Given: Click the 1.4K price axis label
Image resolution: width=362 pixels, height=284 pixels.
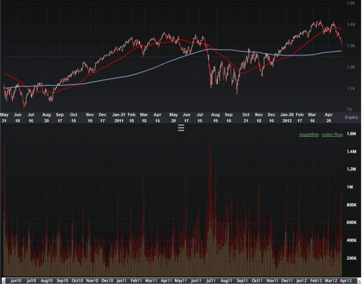Looking at the screenshot, I should (x=351, y=24).
